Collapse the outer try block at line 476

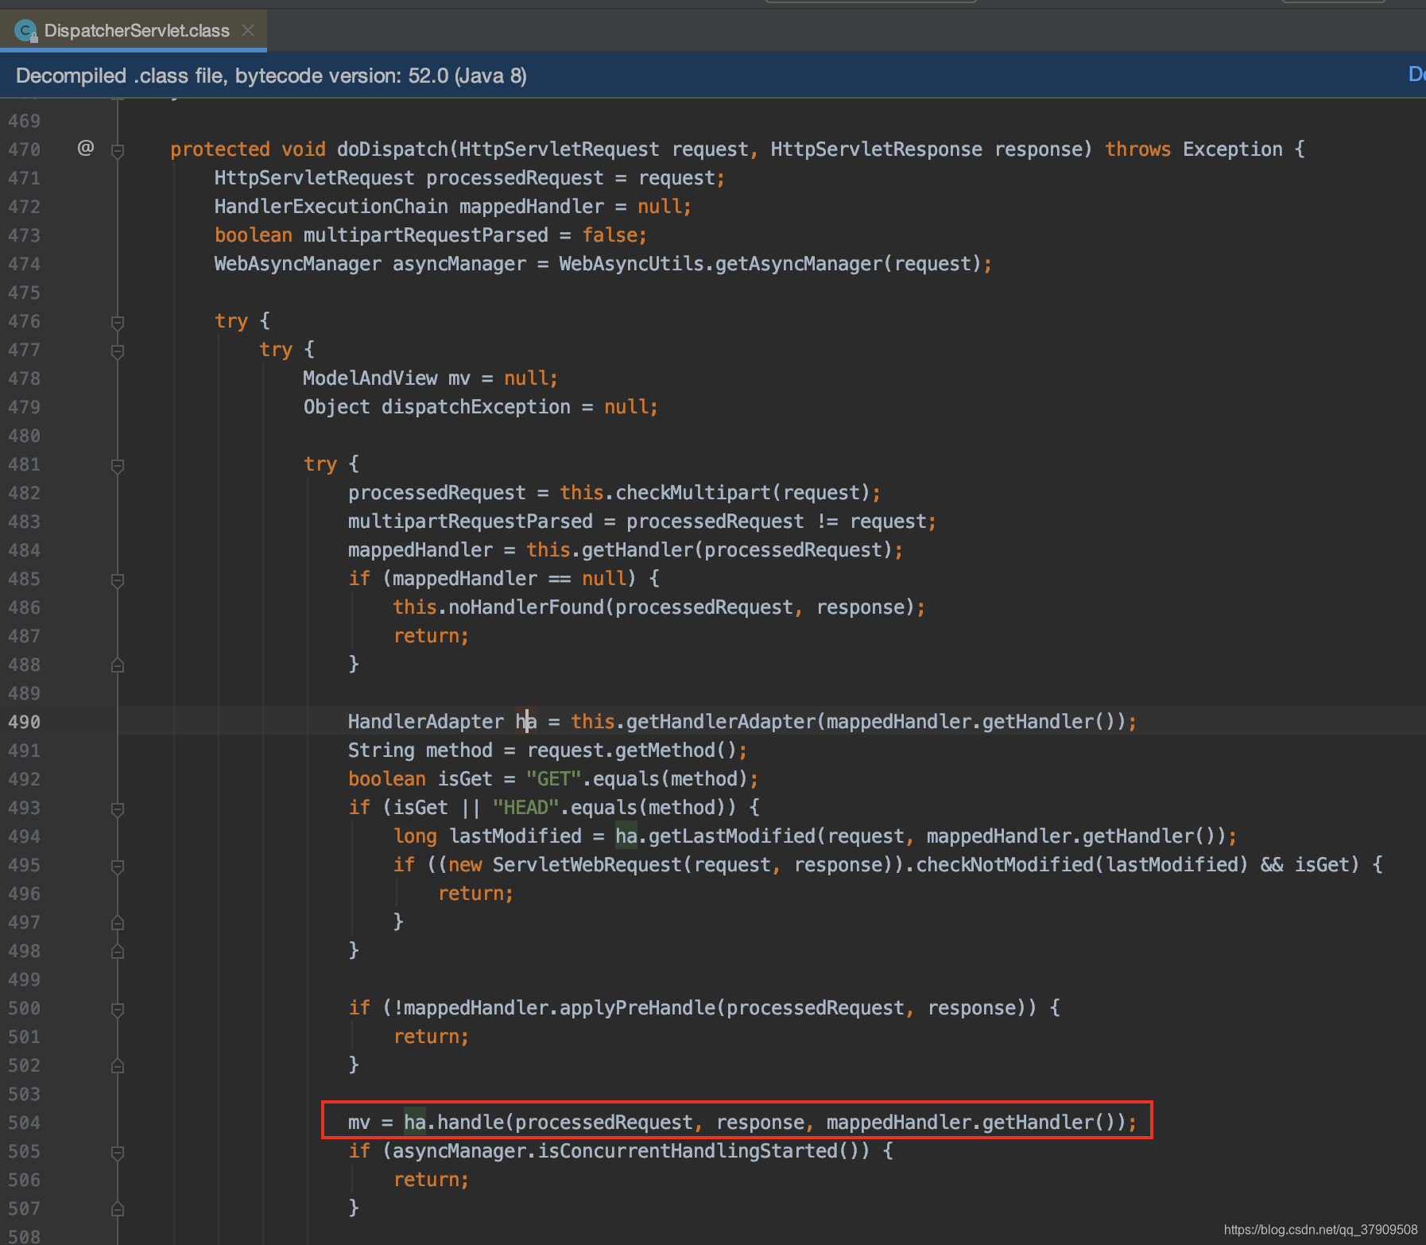coord(118,322)
